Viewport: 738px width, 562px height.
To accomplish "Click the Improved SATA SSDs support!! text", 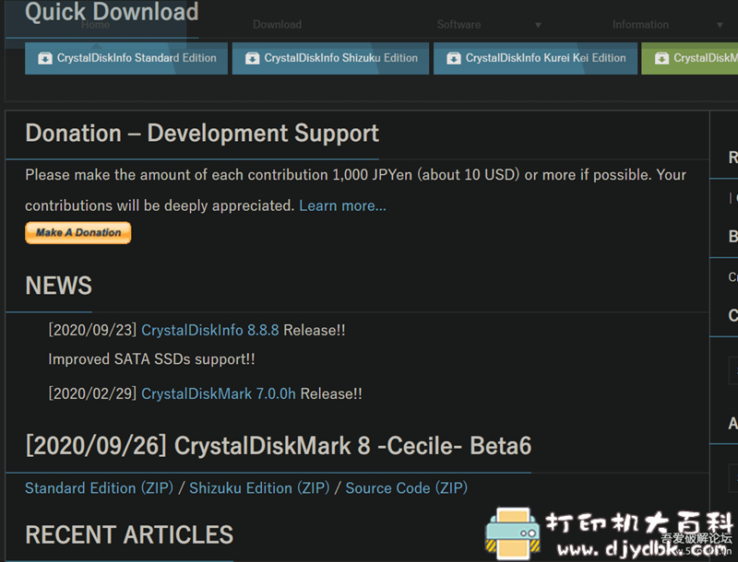I will (x=151, y=359).
